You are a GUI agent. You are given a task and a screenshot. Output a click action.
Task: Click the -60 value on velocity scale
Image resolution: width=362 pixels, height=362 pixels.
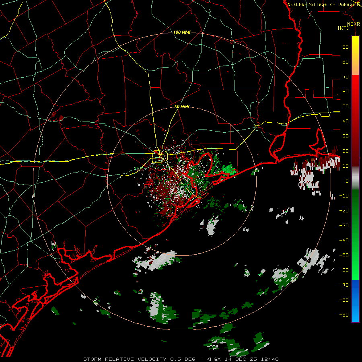coord(344,270)
